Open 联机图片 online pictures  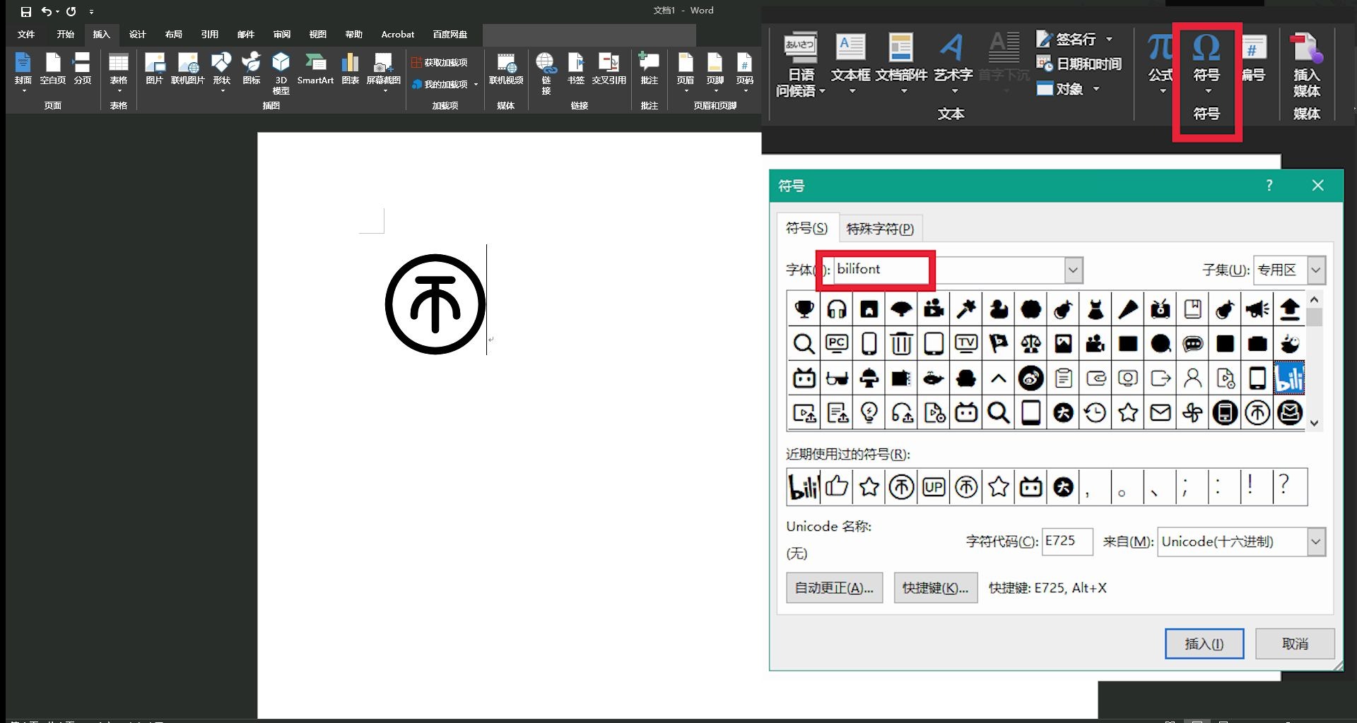point(188,69)
